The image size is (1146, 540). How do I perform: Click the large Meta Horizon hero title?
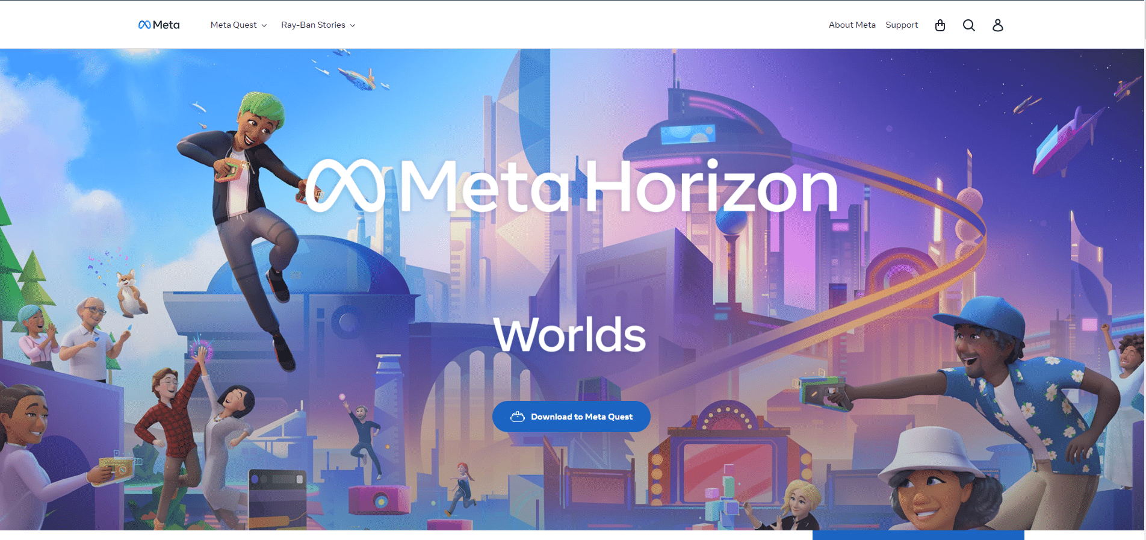(572, 185)
